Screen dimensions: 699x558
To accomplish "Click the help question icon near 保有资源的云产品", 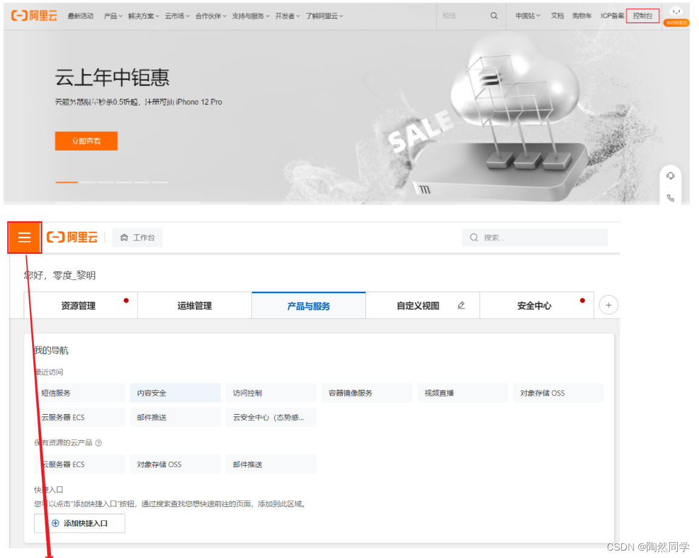I will [98, 443].
